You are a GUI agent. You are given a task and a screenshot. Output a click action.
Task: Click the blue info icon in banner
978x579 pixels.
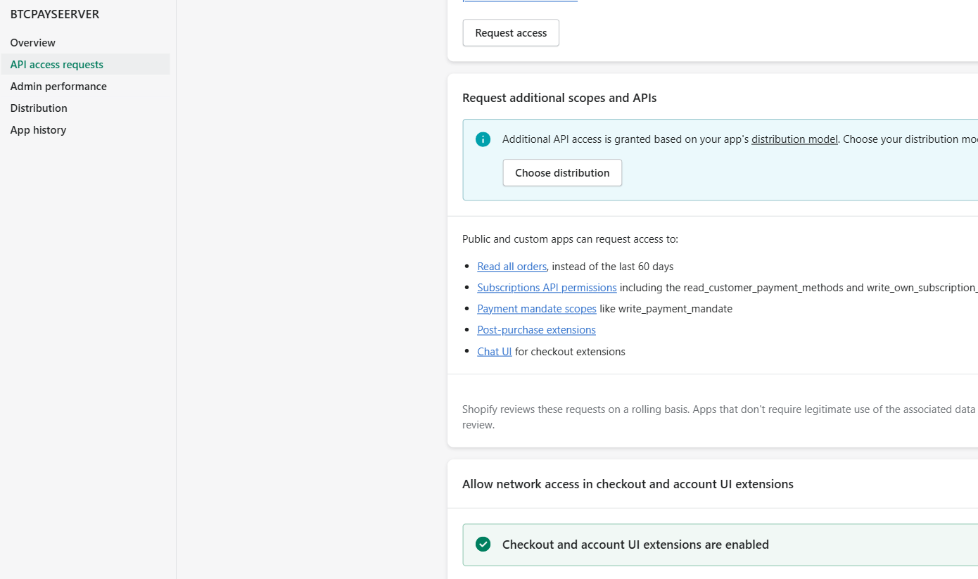click(x=483, y=139)
